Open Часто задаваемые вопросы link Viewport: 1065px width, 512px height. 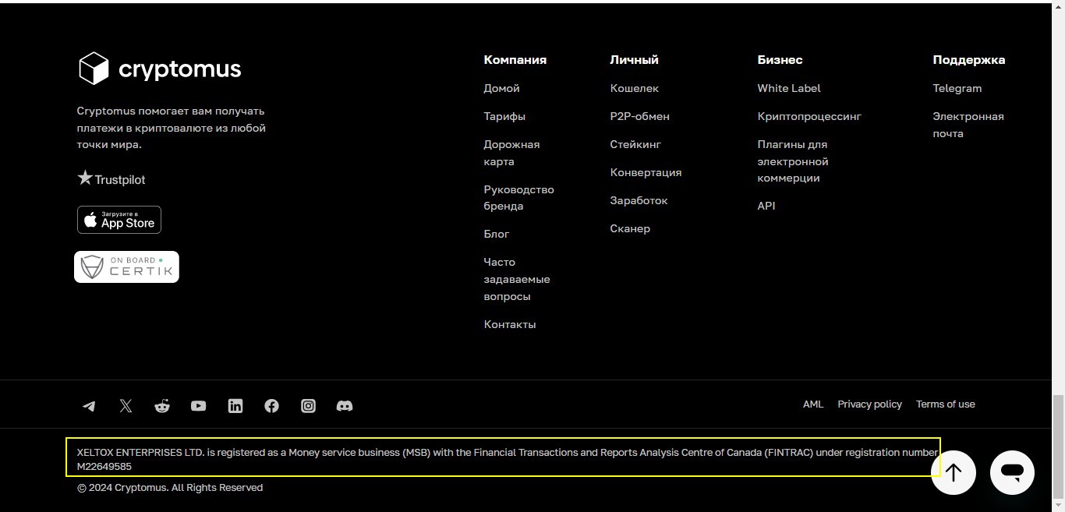517,279
